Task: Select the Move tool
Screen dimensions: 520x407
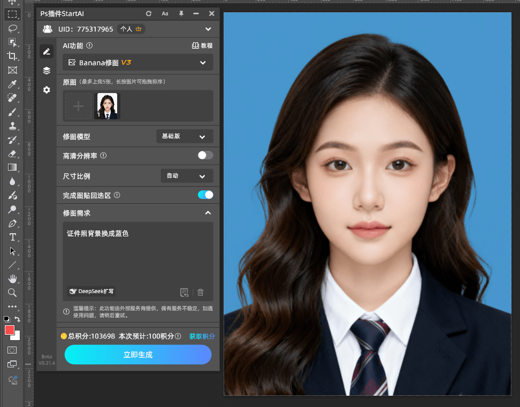Action: 12,3
